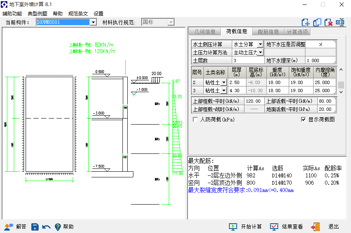Click the 土类名称 column header
351x233 pixels.
tap(215, 72)
